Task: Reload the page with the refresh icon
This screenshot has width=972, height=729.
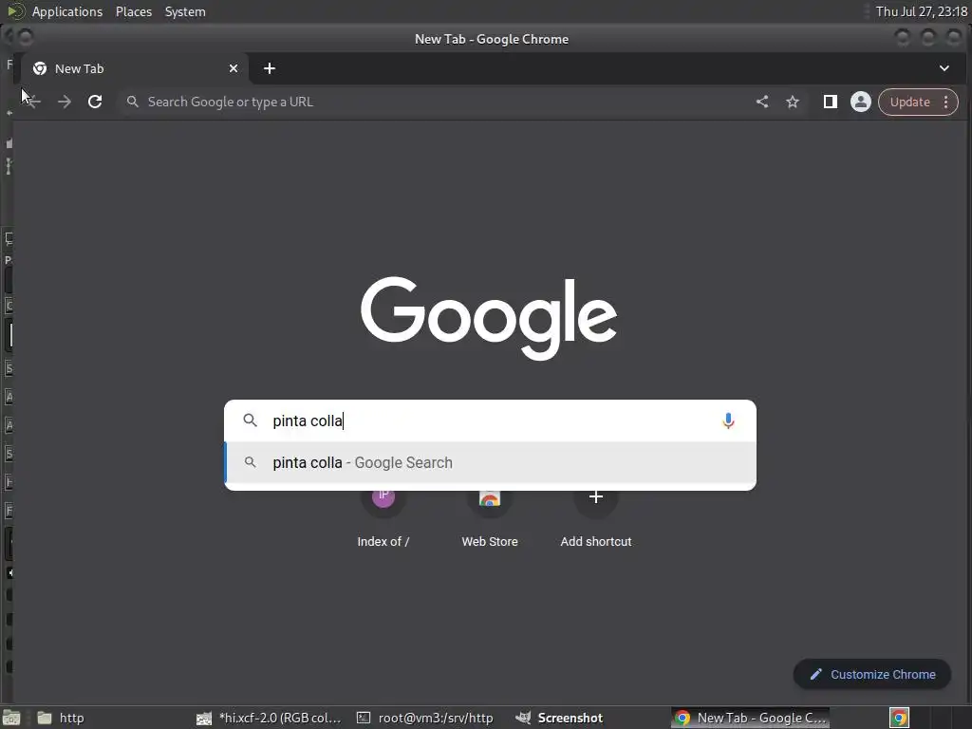Action: 95,102
